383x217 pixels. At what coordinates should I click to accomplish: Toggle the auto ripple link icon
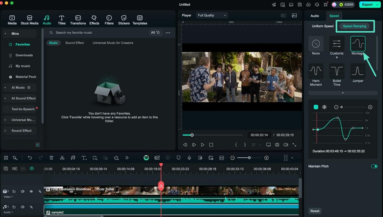(14, 168)
